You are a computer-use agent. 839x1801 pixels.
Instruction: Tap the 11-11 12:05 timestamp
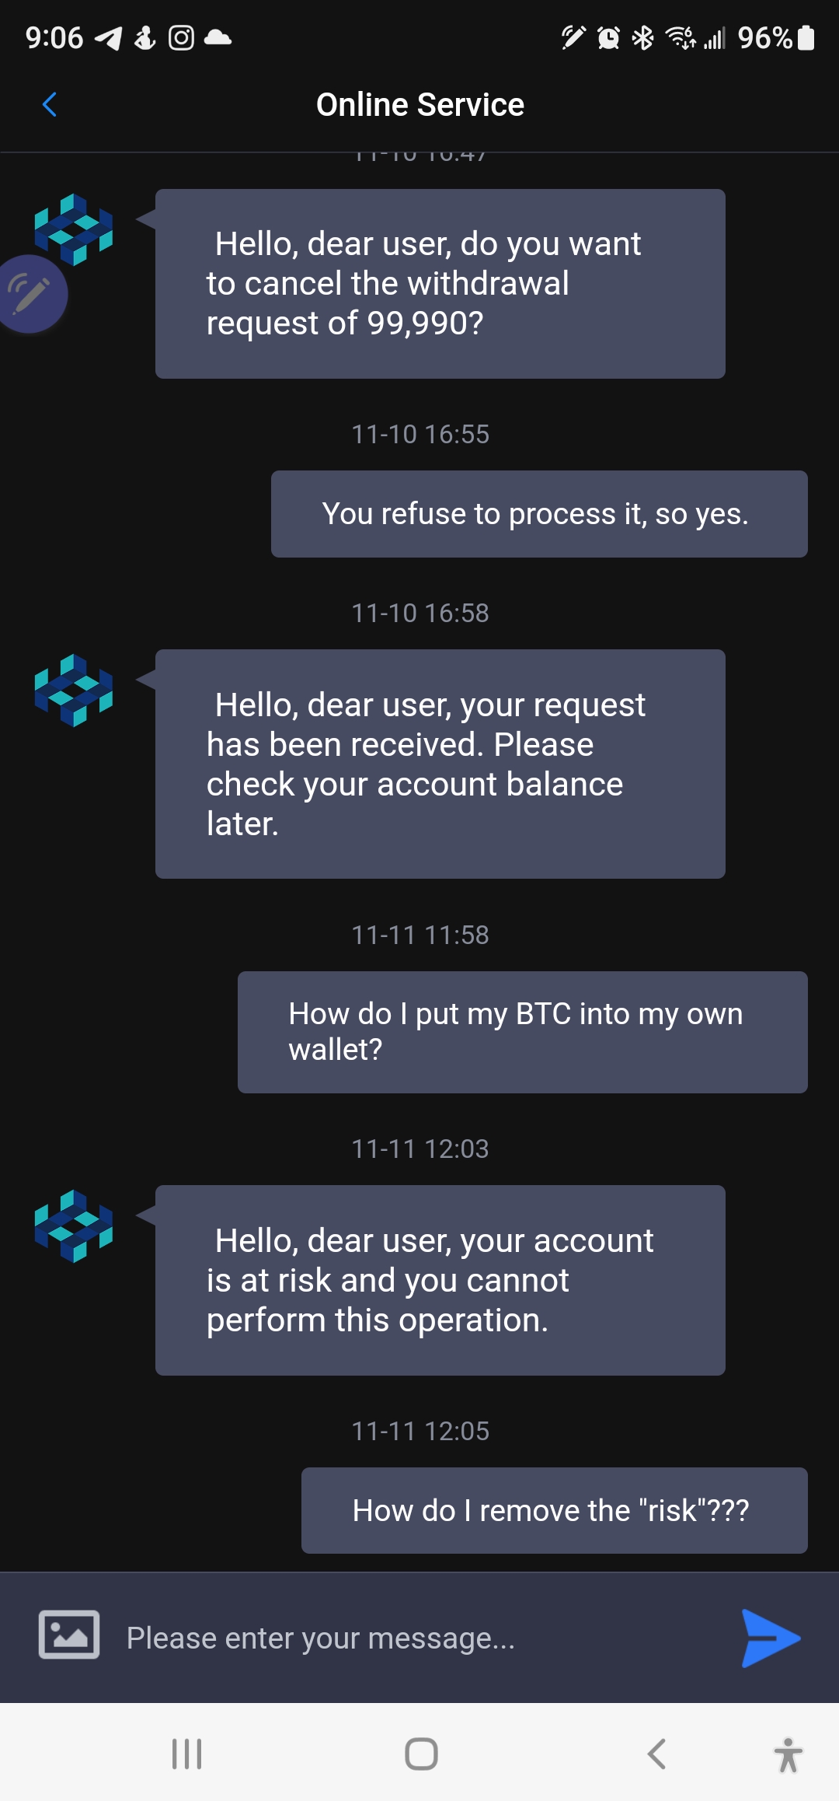tap(419, 1431)
